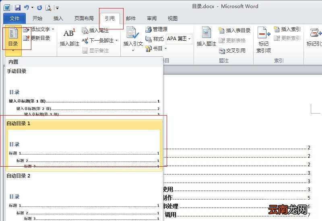Click the document TOC line ending in 调用
322x221 pixels.
click(x=237, y=215)
